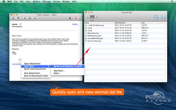Image resolution: width=176 pixels, height=110 pixels.
Task: Sort file list by Size column header
Action: [x=153, y=23]
